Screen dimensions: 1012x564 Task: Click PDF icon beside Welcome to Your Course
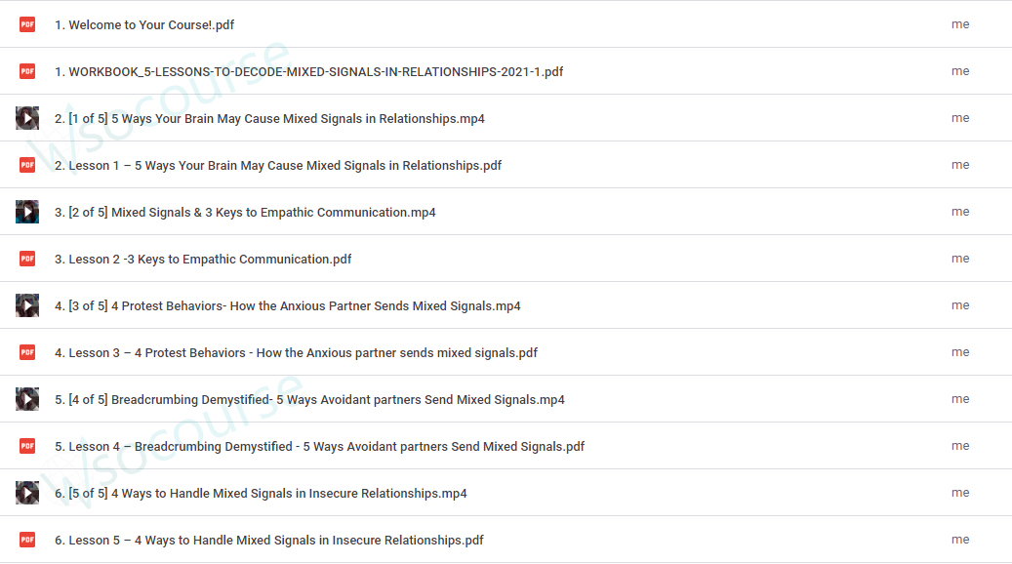coord(27,24)
